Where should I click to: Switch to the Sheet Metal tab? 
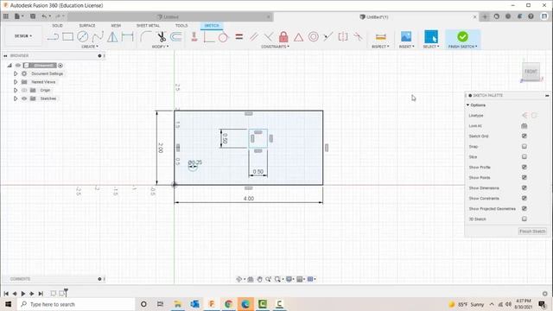pos(148,26)
